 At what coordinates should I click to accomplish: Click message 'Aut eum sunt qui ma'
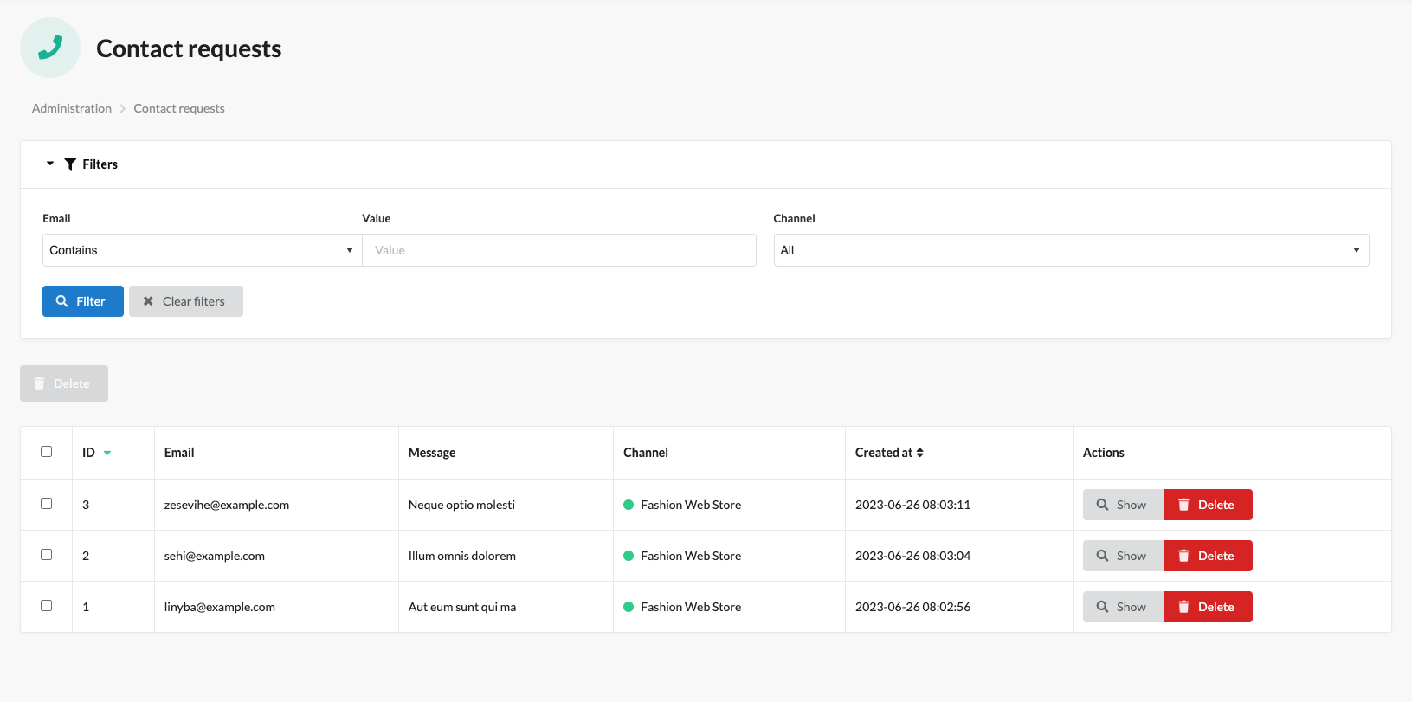tap(462, 607)
